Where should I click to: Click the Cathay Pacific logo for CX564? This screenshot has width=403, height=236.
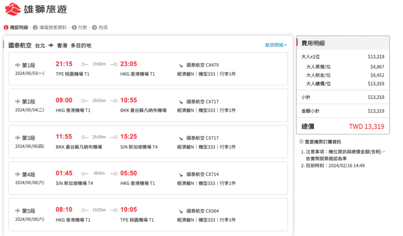coord(181,211)
